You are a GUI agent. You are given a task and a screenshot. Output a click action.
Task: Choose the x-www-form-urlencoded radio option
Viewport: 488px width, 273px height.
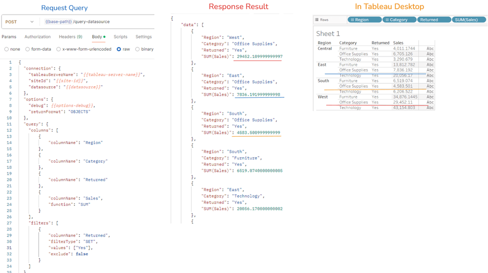tap(59, 49)
